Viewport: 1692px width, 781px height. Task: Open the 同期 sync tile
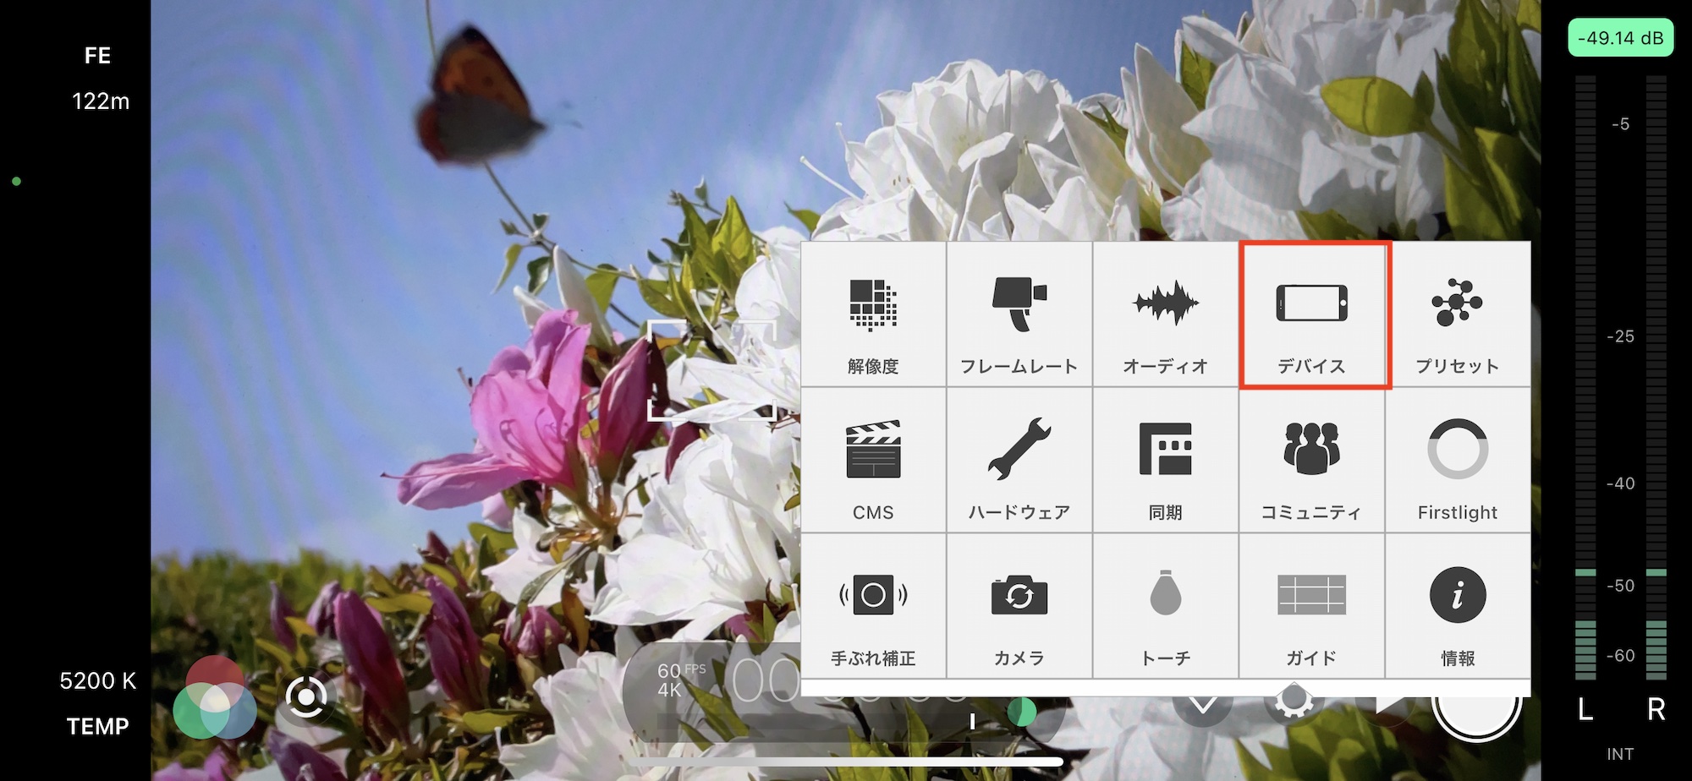point(1166,461)
